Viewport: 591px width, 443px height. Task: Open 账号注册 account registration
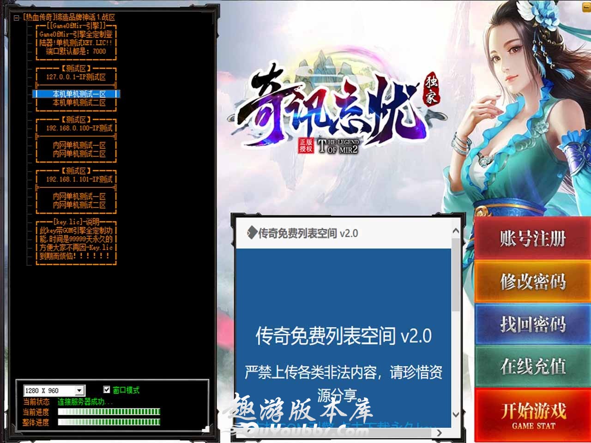pos(532,238)
